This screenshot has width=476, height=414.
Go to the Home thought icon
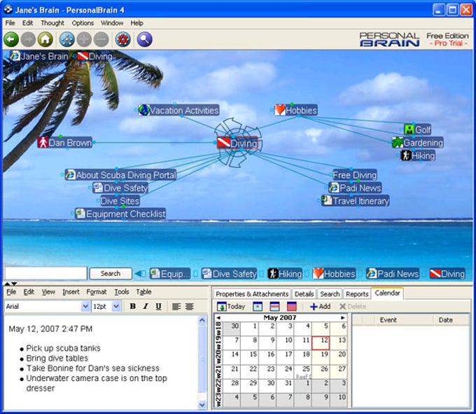45,39
